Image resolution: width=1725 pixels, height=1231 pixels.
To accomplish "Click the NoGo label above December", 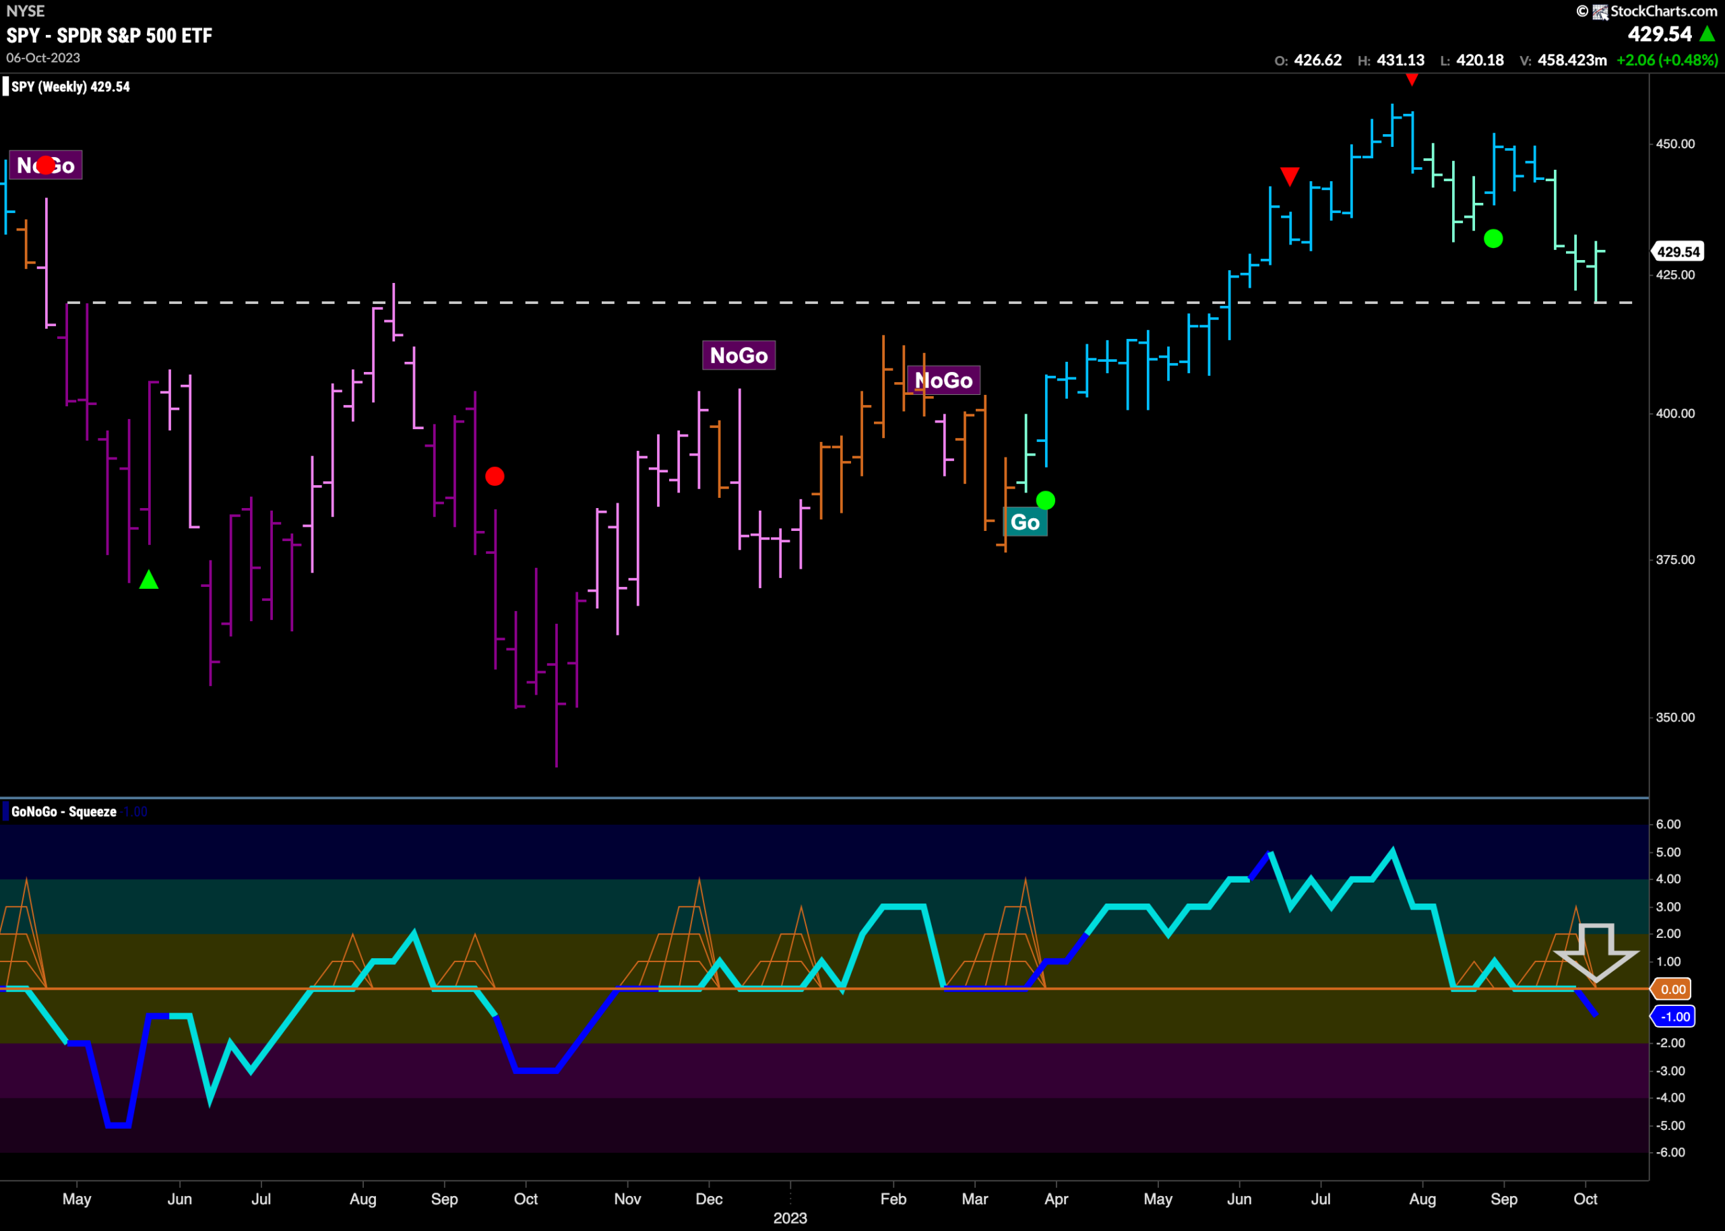I will pos(739,356).
